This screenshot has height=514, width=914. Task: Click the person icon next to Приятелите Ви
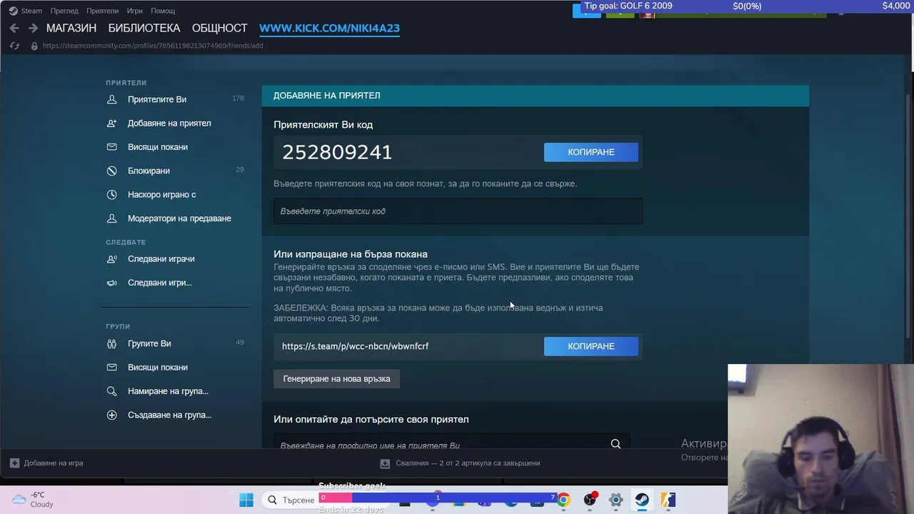coord(111,99)
